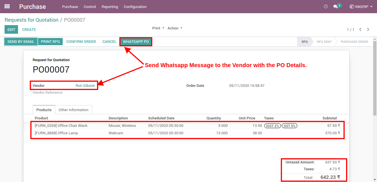Click the WhatsApp PO button
Image resolution: width=377 pixels, height=182 pixels.
click(136, 42)
